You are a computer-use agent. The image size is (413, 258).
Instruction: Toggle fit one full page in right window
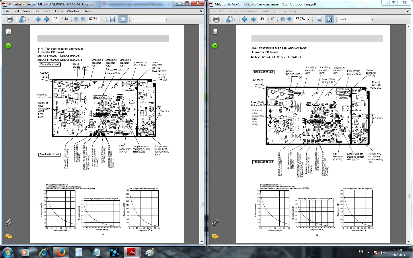click(329, 19)
